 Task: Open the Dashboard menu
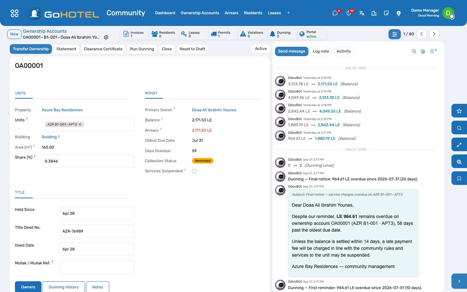165,13
